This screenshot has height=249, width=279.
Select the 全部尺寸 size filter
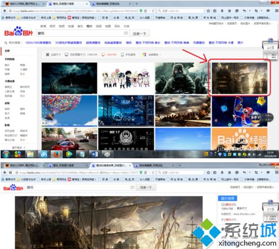[x=53, y=55]
